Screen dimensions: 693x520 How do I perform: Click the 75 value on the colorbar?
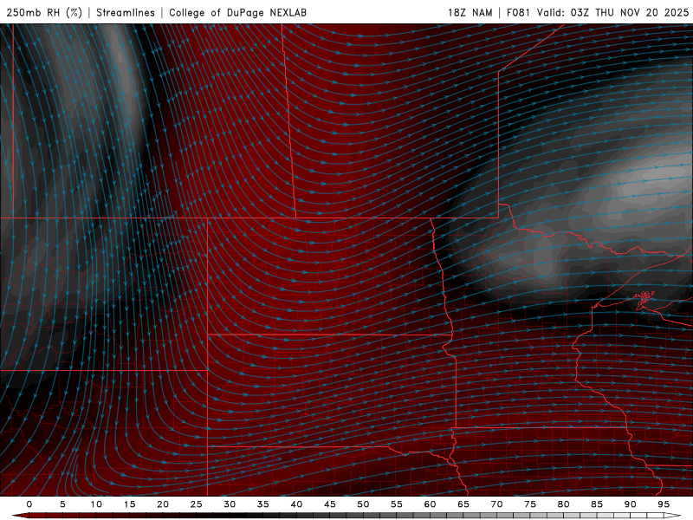point(530,504)
